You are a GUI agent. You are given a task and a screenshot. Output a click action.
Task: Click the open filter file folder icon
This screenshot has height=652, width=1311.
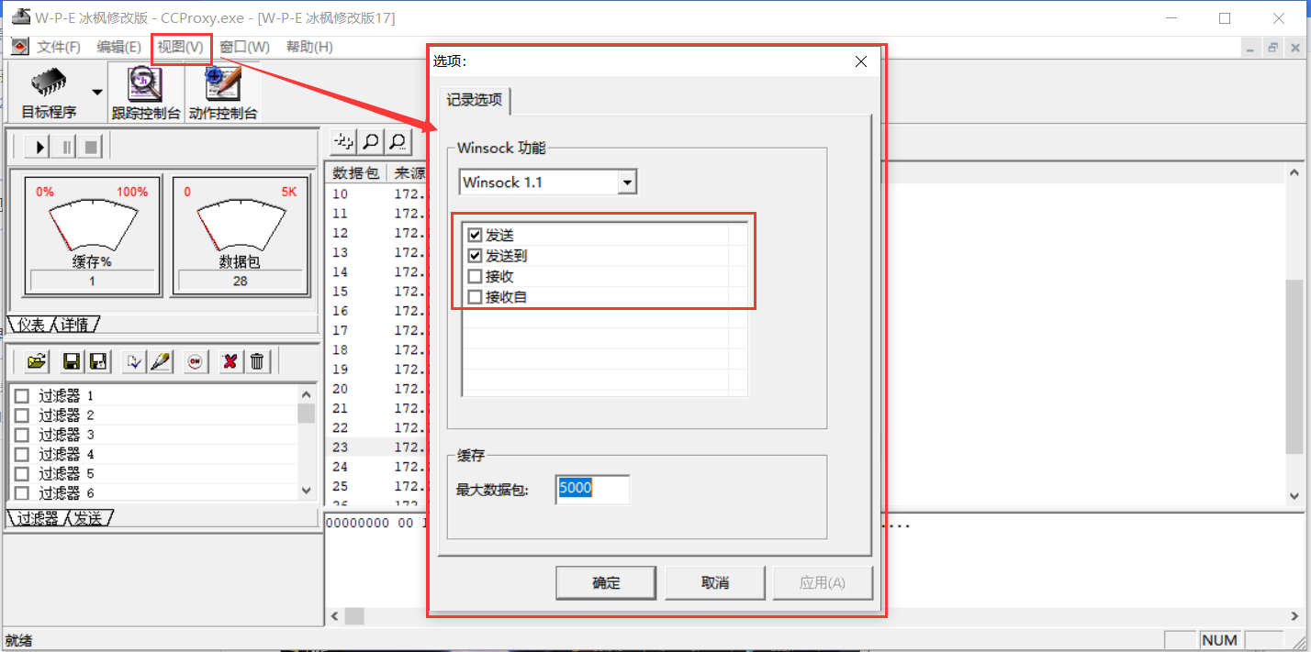35,361
